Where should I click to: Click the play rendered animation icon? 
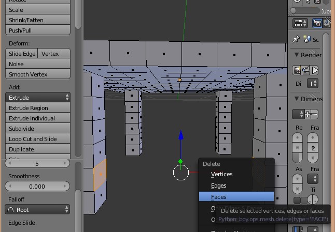pos(314,70)
